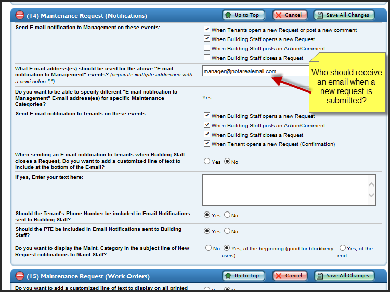
Task: Select Yes for PTE included in notifications
Action: click(x=207, y=231)
